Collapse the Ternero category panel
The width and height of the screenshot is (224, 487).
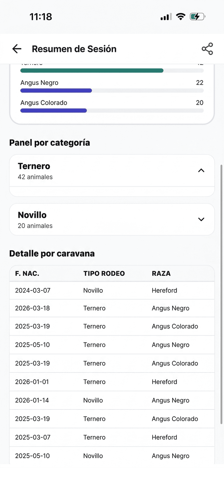(201, 170)
